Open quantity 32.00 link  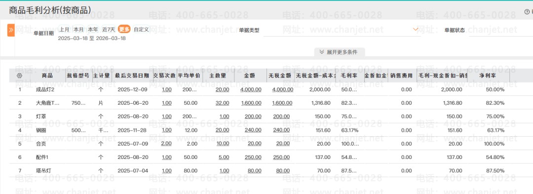point(222,103)
